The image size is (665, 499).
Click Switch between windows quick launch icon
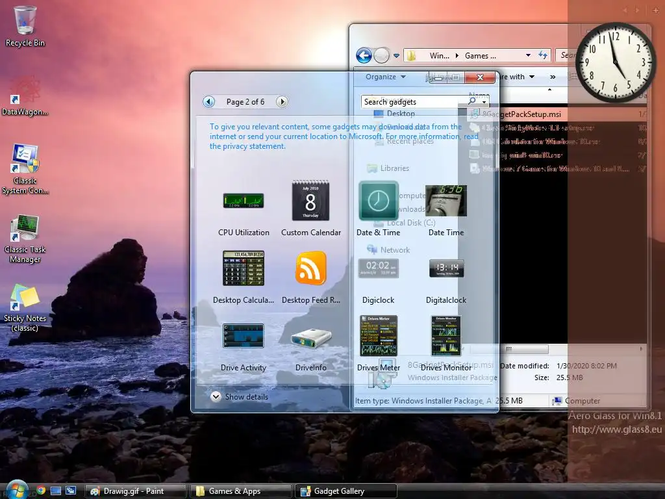[70, 491]
